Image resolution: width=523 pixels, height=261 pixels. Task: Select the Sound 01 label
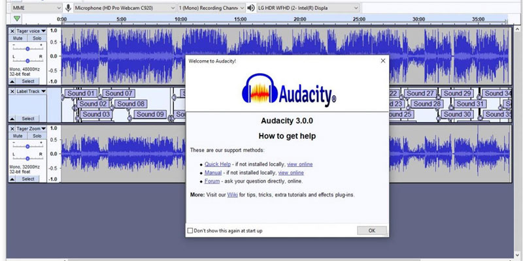coord(81,93)
